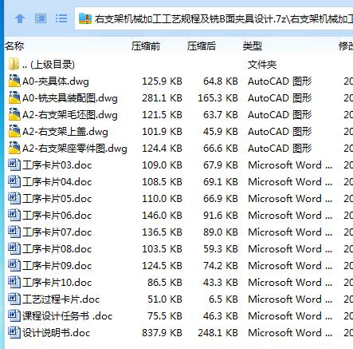The height and width of the screenshot is (349, 353).
Task: Sort by 类型 column header
Action: pos(291,46)
